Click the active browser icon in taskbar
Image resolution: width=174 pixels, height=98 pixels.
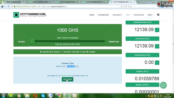67,96
